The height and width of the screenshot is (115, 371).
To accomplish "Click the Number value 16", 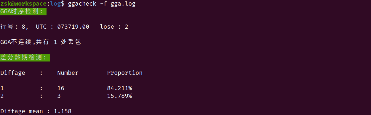I will pos(61,88).
